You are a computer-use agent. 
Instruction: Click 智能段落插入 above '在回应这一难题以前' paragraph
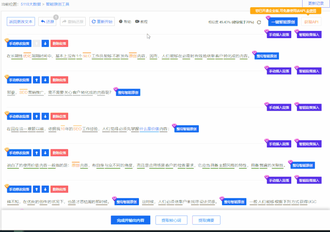point(309,108)
